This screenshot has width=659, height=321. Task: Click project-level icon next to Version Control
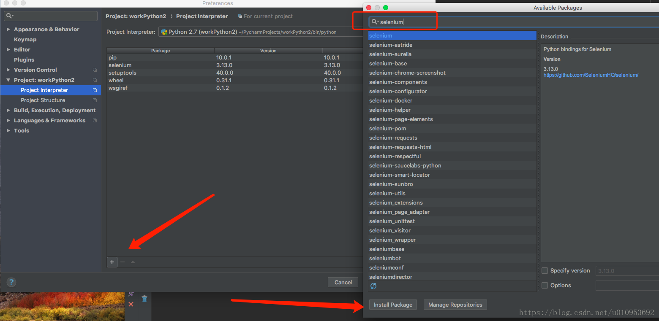coord(95,70)
